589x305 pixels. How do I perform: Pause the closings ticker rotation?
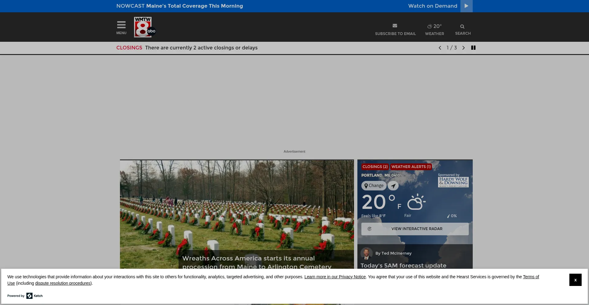tap(473, 48)
